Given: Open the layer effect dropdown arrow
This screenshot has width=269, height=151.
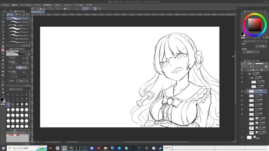Looking at the screenshot, I should [x=265, y=47].
